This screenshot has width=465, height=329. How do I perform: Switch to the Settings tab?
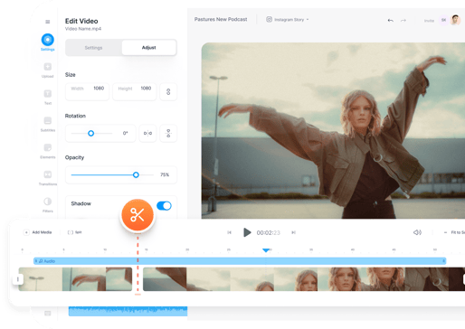93,48
